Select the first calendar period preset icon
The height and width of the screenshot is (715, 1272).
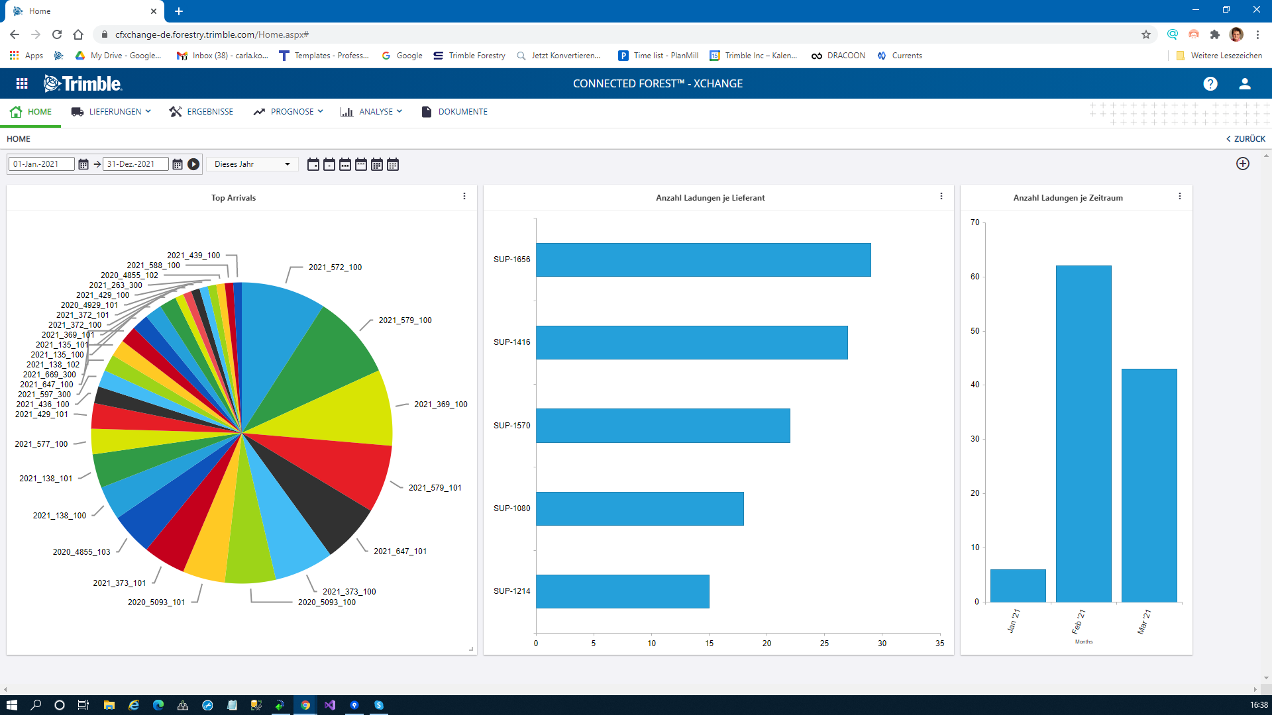click(313, 164)
